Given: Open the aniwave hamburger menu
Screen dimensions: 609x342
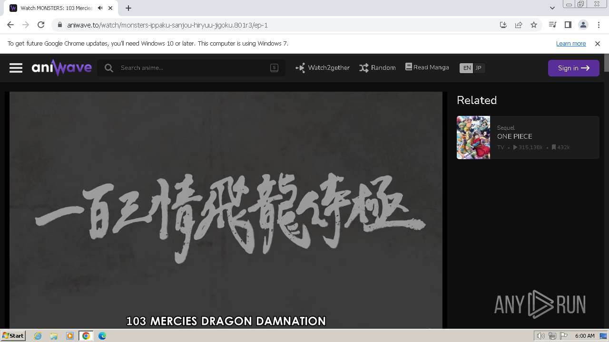Looking at the screenshot, I should [x=16, y=68].
